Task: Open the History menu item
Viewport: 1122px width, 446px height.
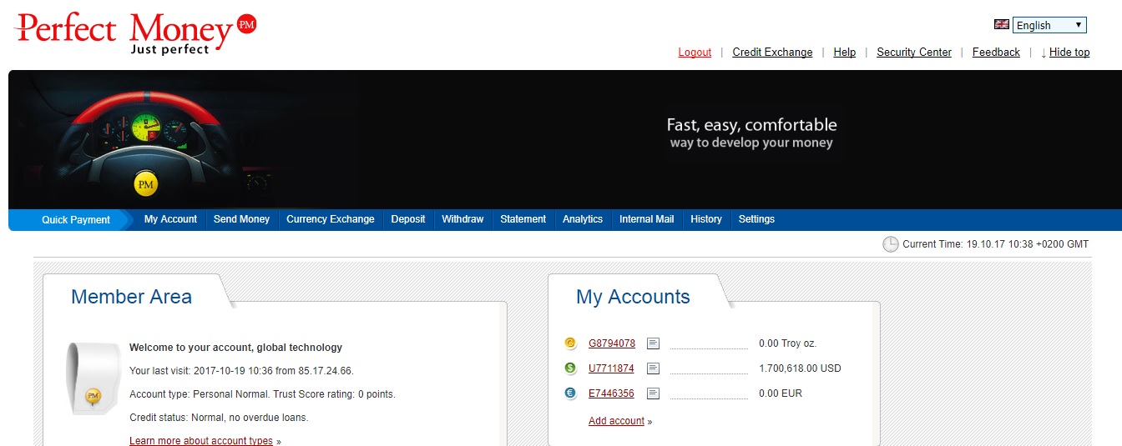Action: (x=706, y=219)
